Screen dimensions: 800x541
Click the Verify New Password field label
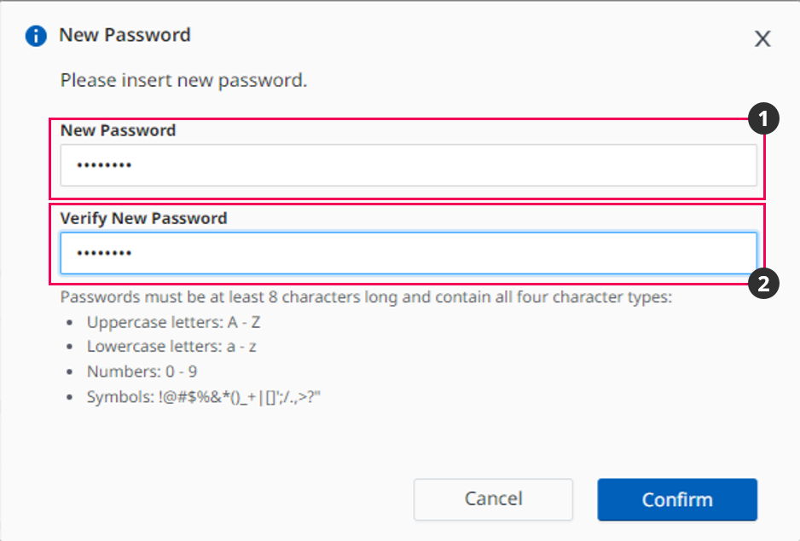click(143, 218)
